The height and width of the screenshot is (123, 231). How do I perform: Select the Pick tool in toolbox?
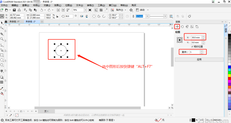coord(2,23)
